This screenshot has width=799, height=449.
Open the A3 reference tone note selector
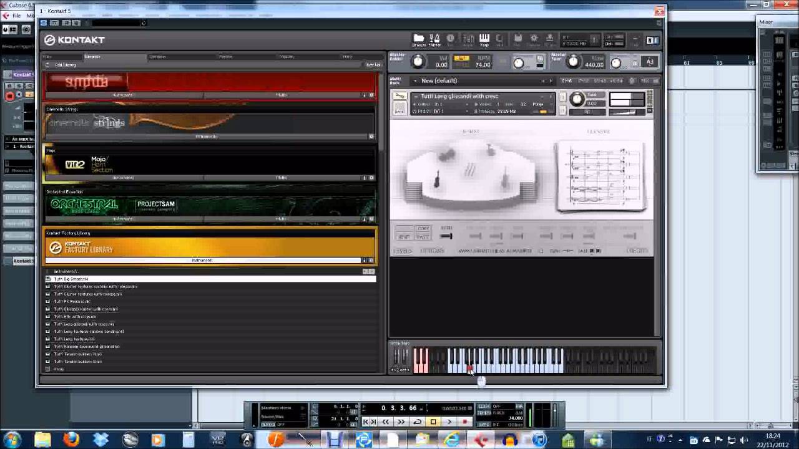[649, 62]
